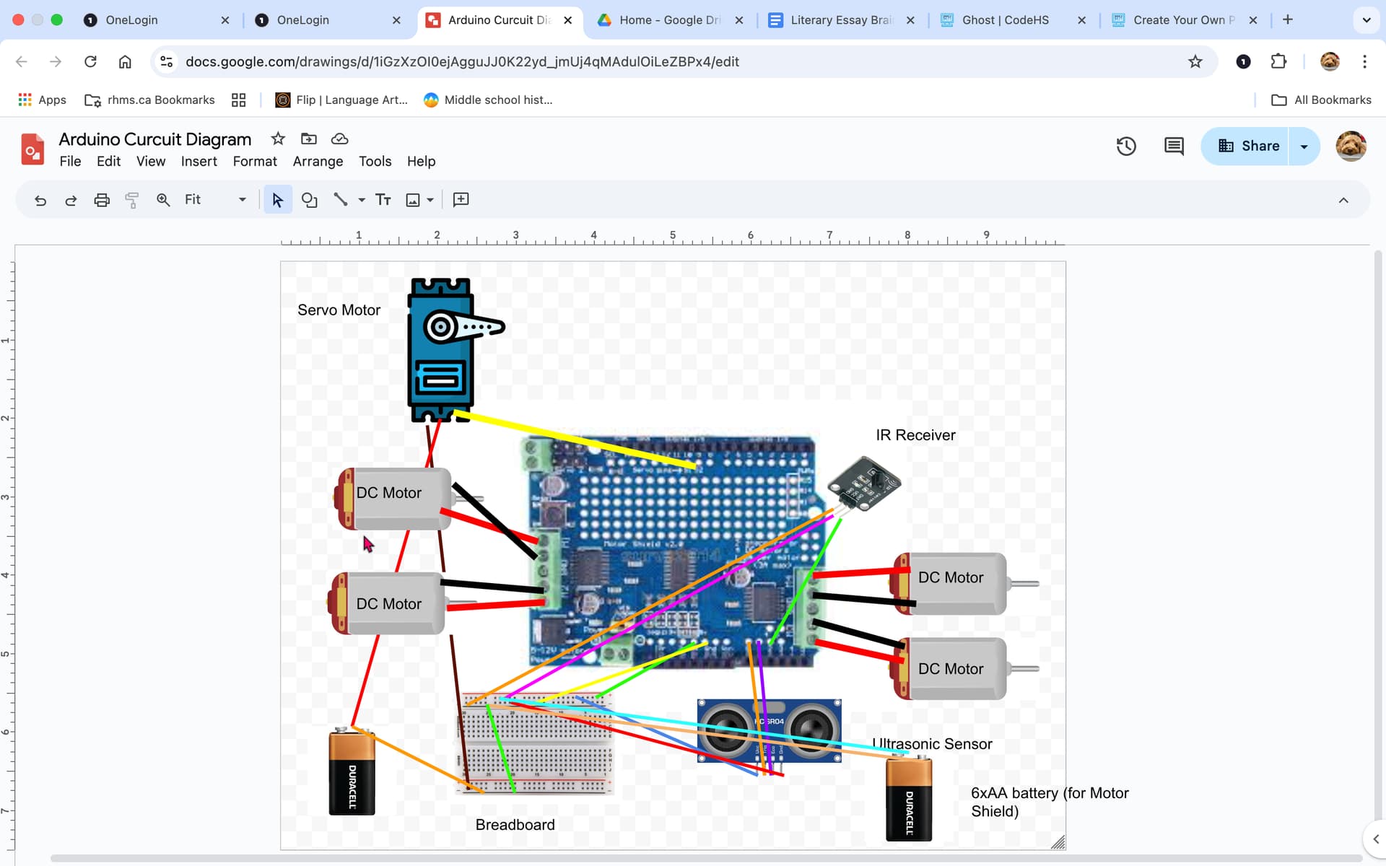Select the blue Select cursor tool
1386x866 pixels.
pyautogui.click(x=277, y=199)
